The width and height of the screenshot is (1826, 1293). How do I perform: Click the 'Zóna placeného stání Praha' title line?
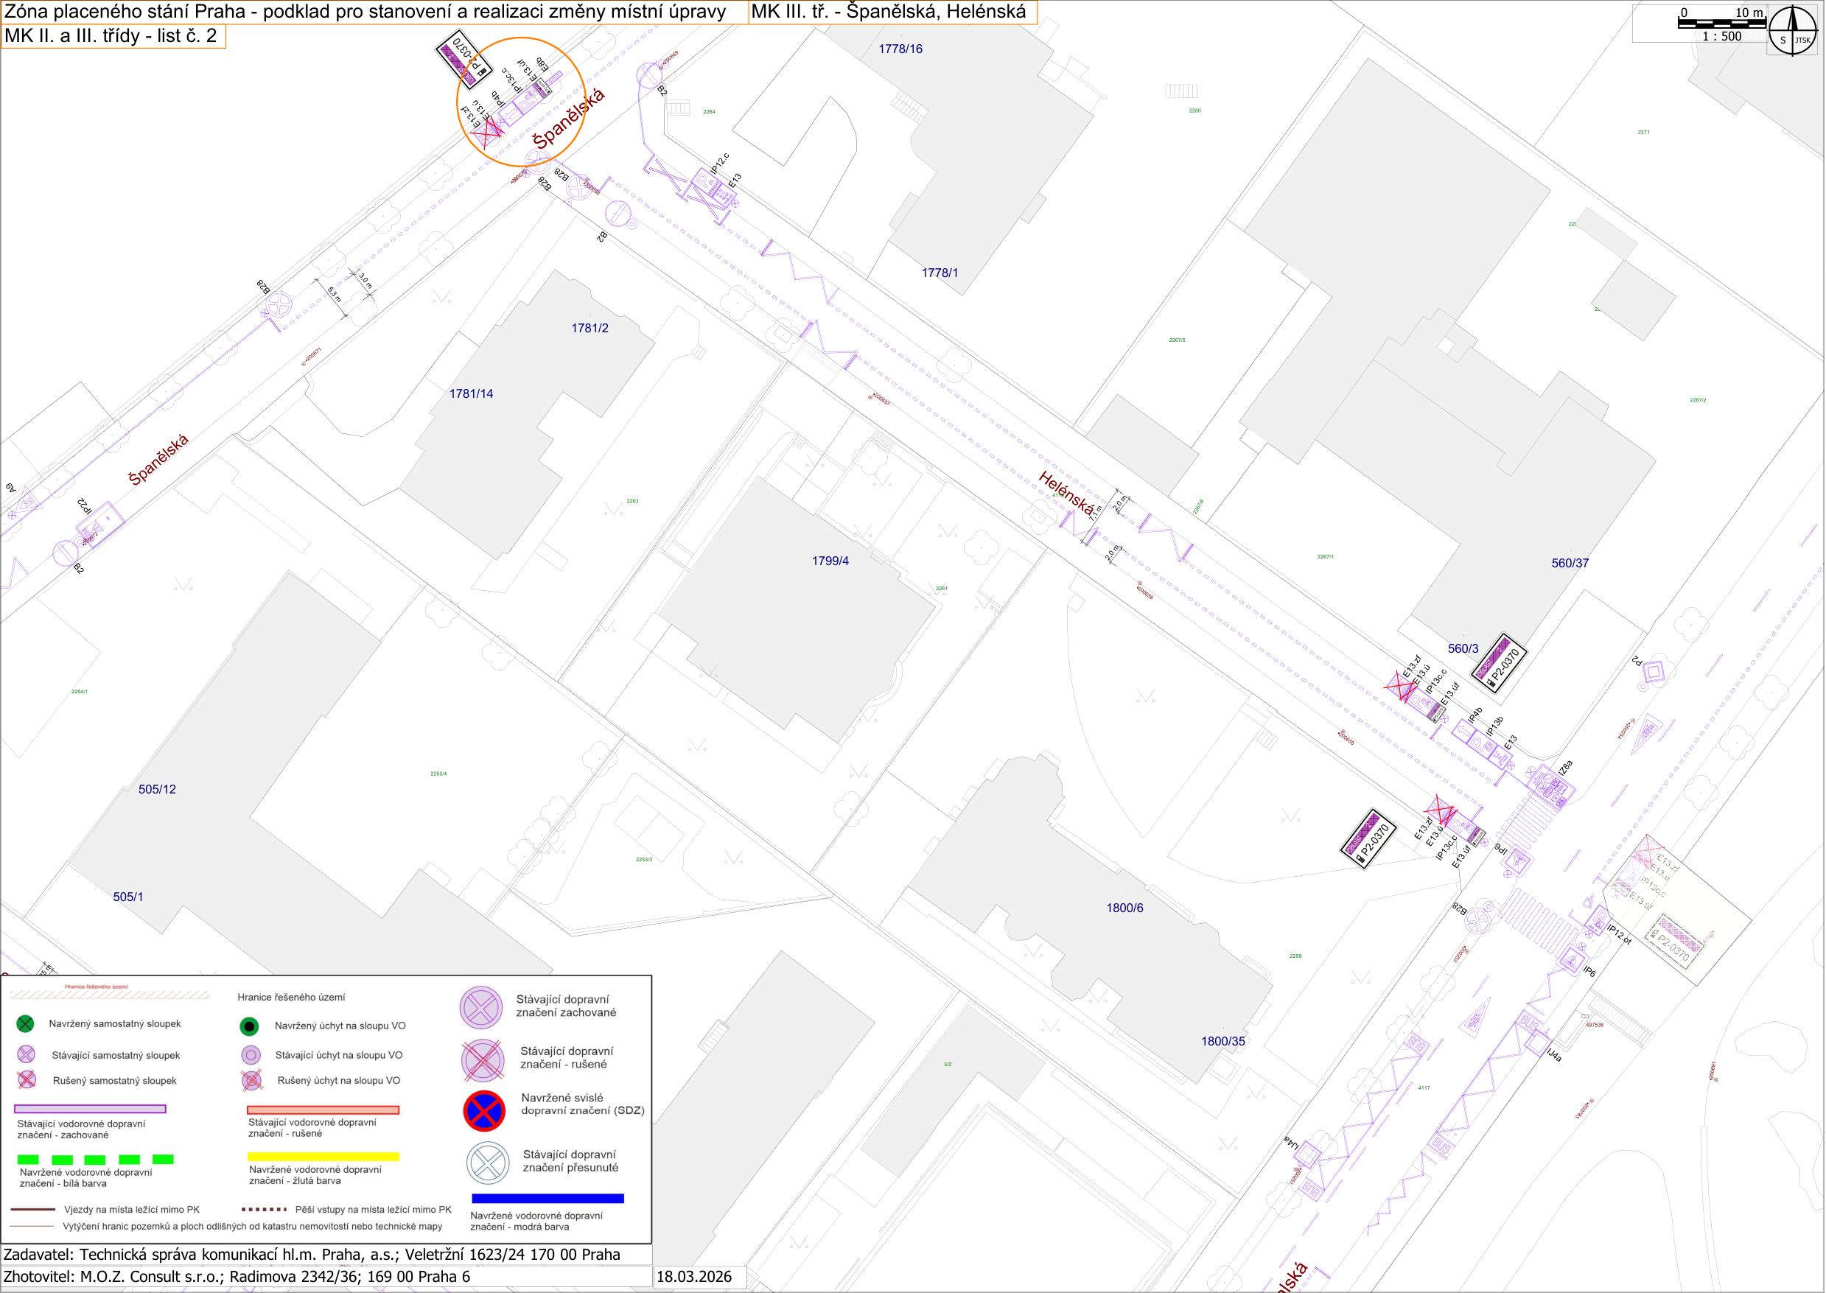pyautogui.click(x=365, y=12)
